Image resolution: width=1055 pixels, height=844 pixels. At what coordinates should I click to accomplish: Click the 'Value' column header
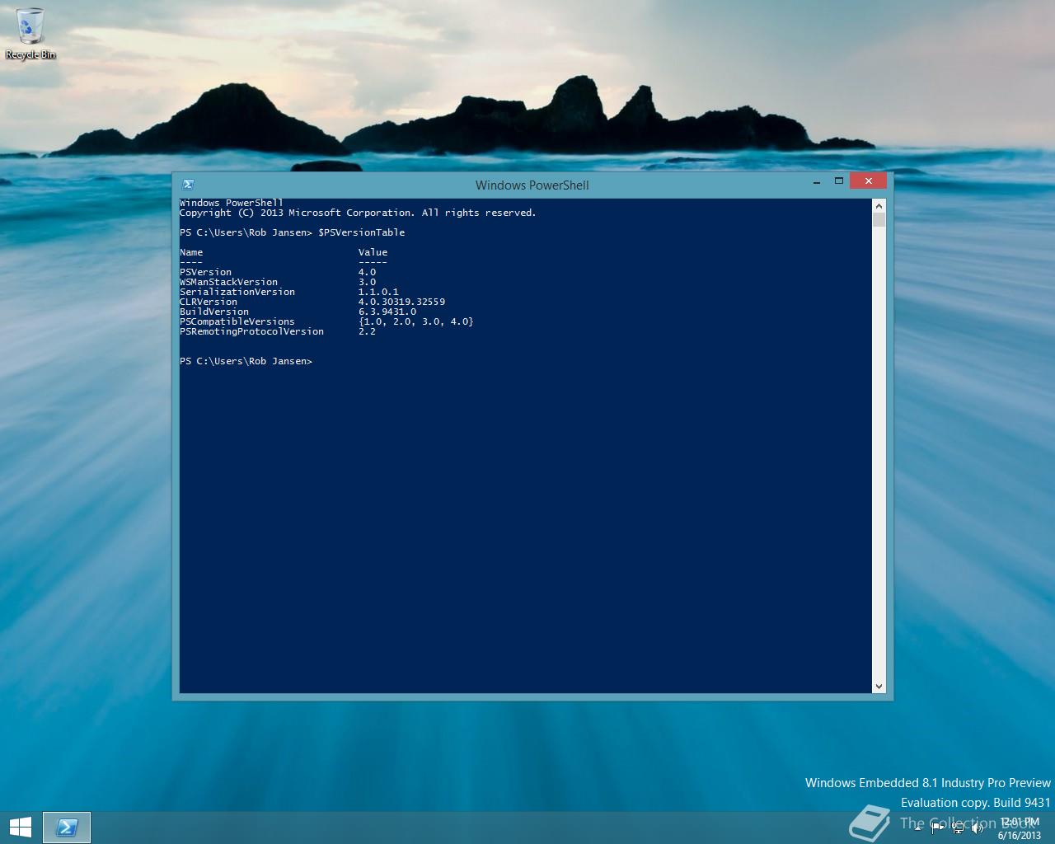pos(373,252)
